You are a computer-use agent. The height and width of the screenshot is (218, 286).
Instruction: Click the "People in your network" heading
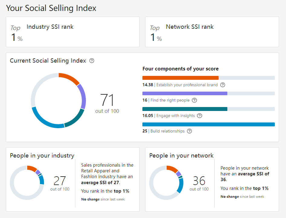pyautogui.click(x=181, y=156)
